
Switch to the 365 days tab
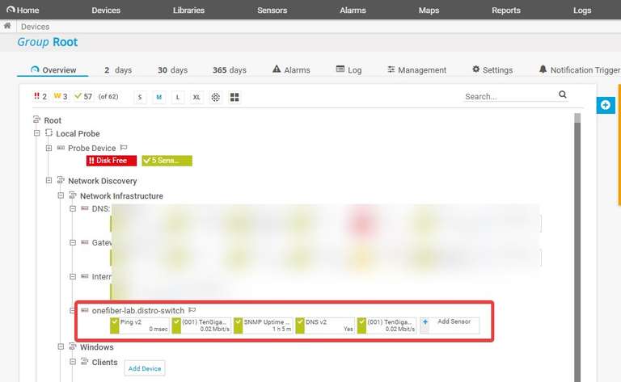pos(230,70)
